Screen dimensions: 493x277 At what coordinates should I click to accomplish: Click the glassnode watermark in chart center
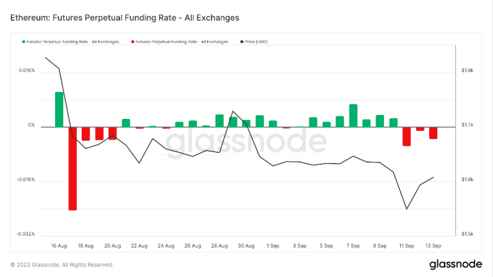point(246,142)
